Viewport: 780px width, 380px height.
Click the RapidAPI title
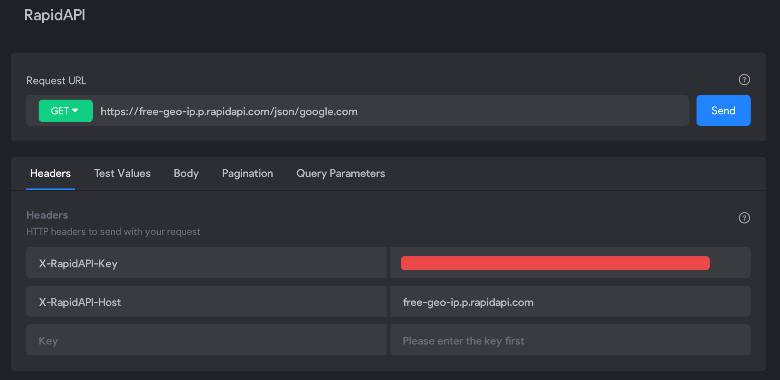point(54,15)
